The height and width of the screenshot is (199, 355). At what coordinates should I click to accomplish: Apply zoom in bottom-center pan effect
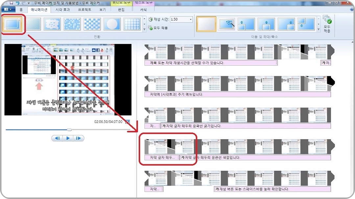point(266,24)
